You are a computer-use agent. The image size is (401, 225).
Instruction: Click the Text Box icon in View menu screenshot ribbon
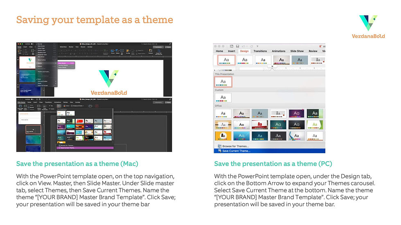coord(122,52)
